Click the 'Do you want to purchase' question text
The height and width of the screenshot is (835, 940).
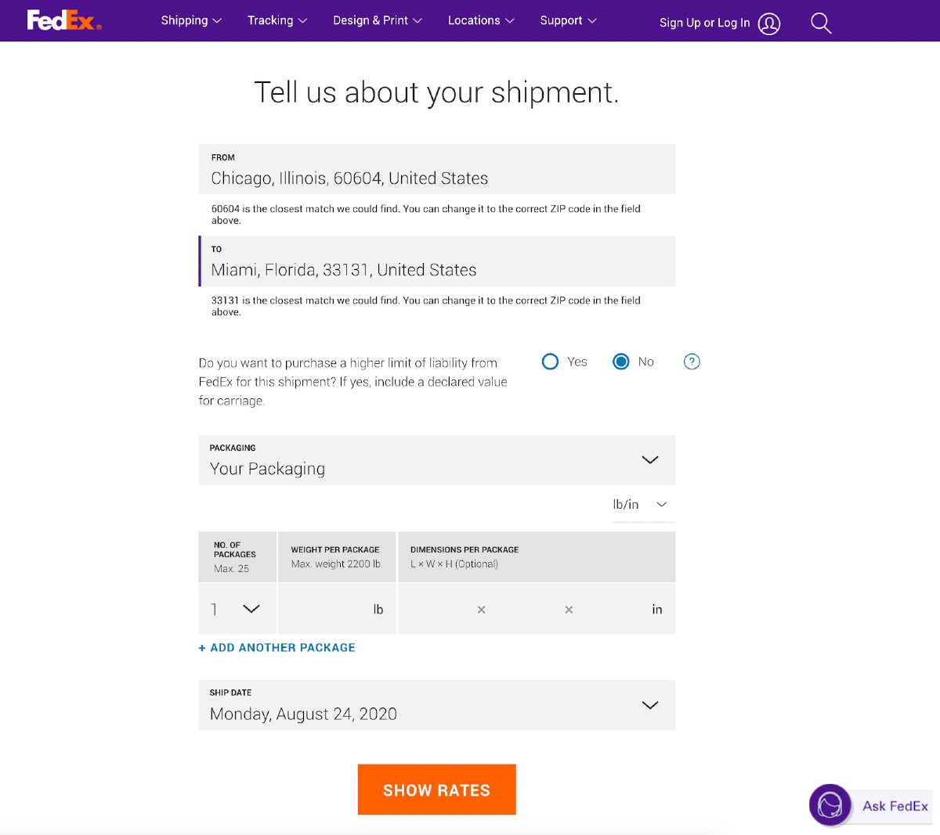pos(353,382)
